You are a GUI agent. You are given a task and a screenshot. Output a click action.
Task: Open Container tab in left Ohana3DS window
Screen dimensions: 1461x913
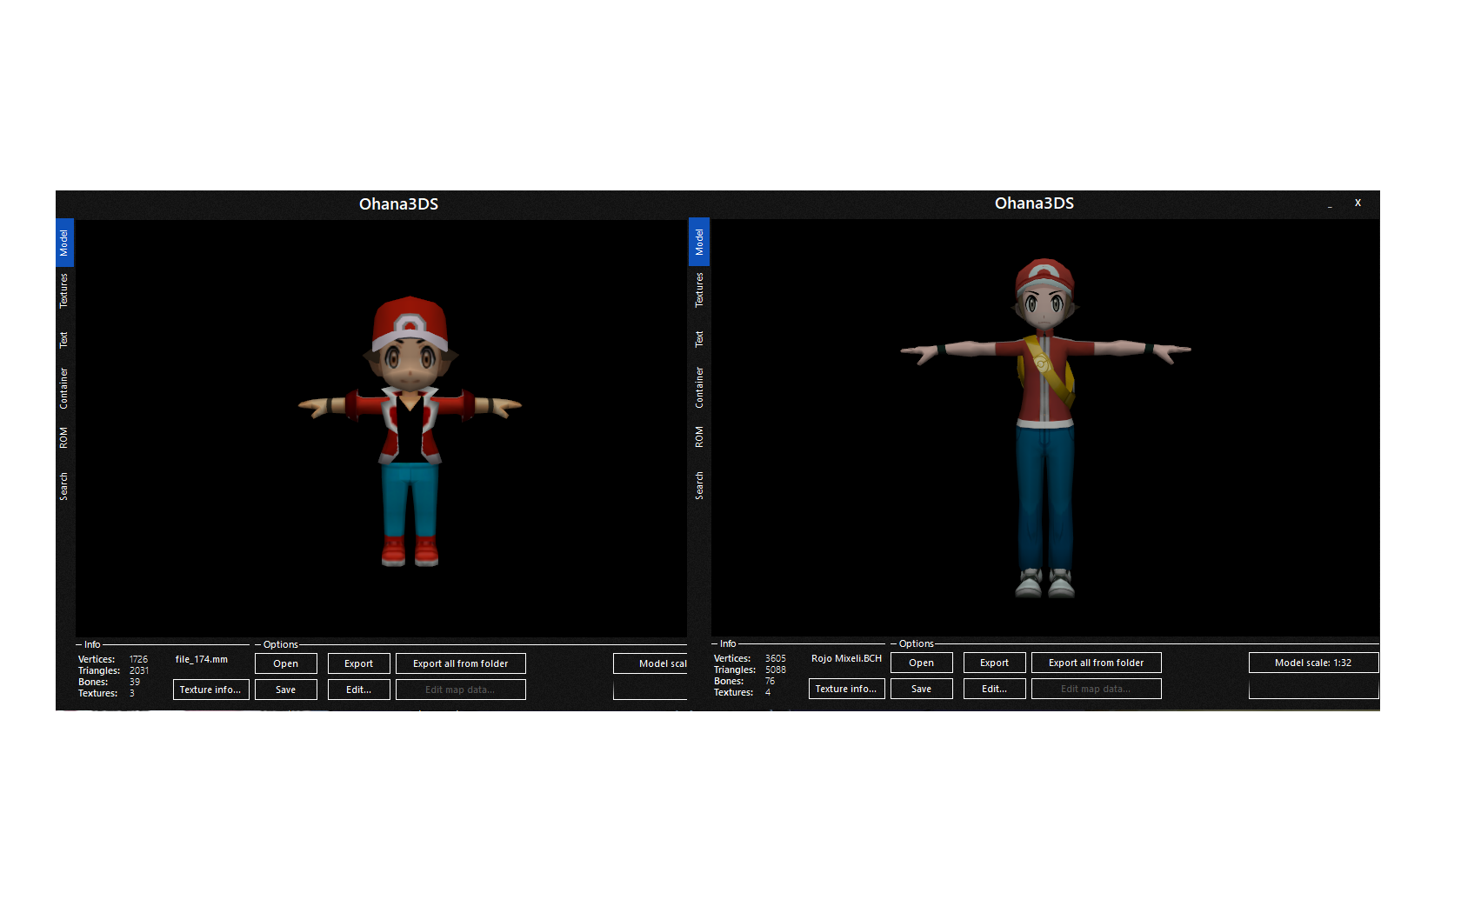coord(63,388)
